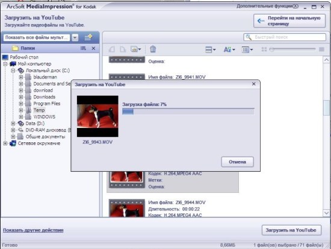Click the yellow folder icon in Папки header
The image size is (331, 249).
click(15, 48)
